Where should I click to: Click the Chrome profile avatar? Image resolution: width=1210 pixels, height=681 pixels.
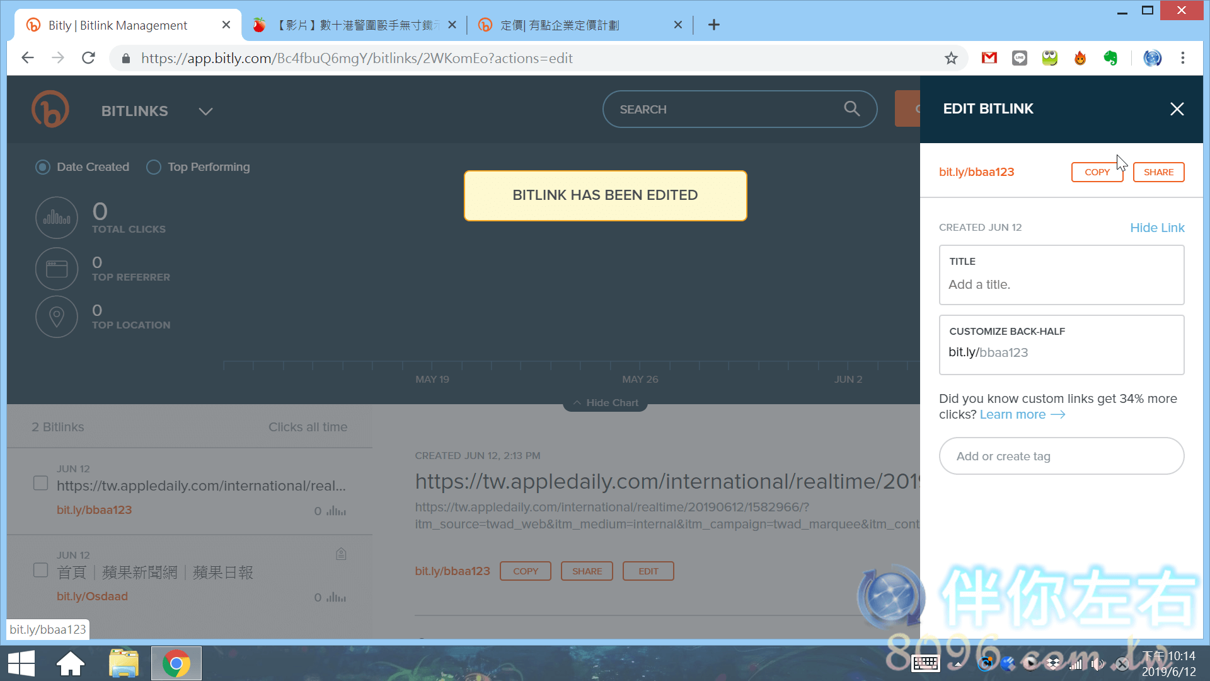click(x=1152, y=58)
